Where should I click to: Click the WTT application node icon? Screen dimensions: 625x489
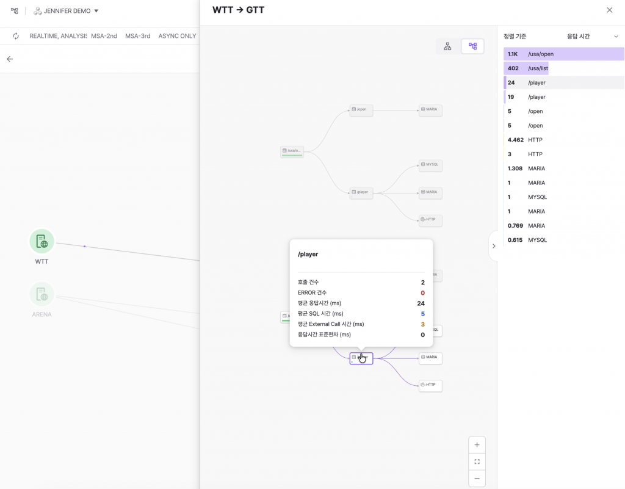(x=42, y=241)
